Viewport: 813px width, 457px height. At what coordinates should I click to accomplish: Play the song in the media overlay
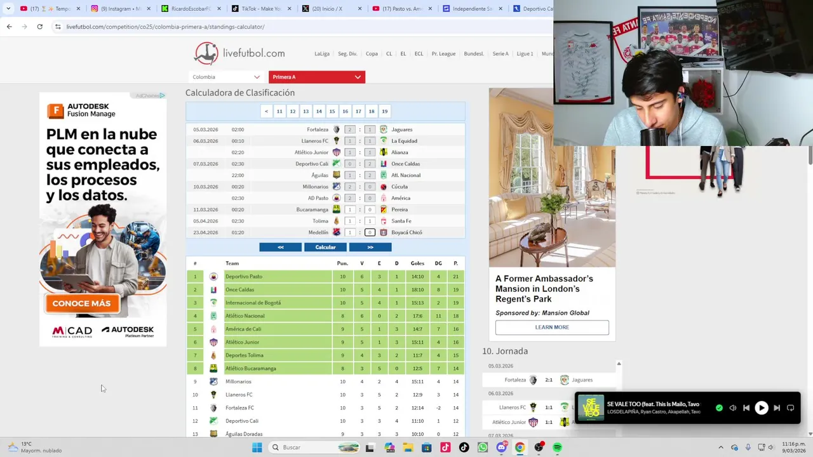pos(761,408)
